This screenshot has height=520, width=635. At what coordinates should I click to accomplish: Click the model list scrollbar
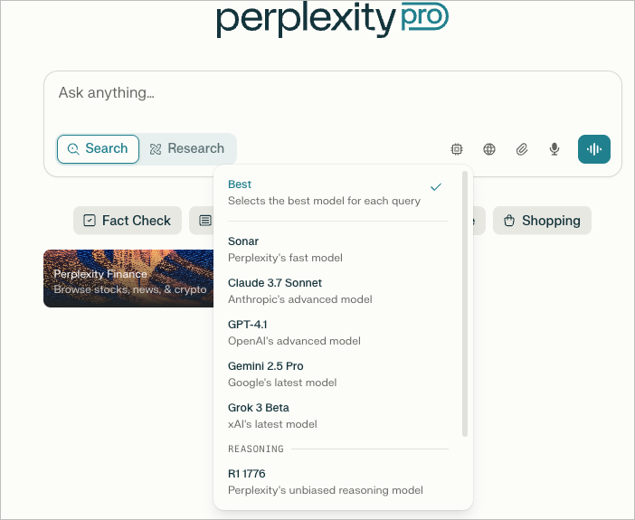tap(465, 304)
